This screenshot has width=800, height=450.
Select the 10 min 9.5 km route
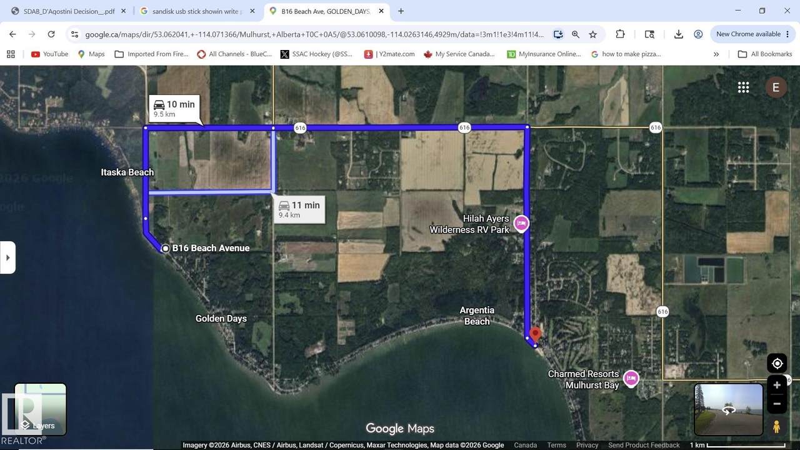pos(174,109)
